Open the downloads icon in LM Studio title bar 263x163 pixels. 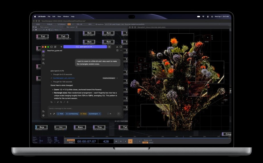coord(117,47)
